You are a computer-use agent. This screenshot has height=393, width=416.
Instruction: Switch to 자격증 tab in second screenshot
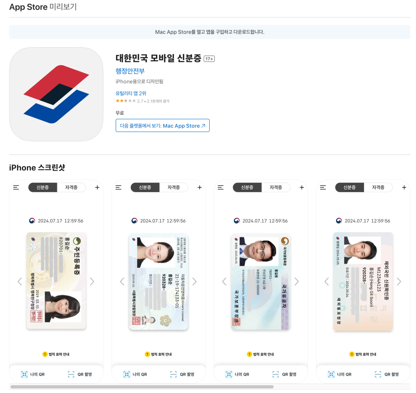pos(174,187)
